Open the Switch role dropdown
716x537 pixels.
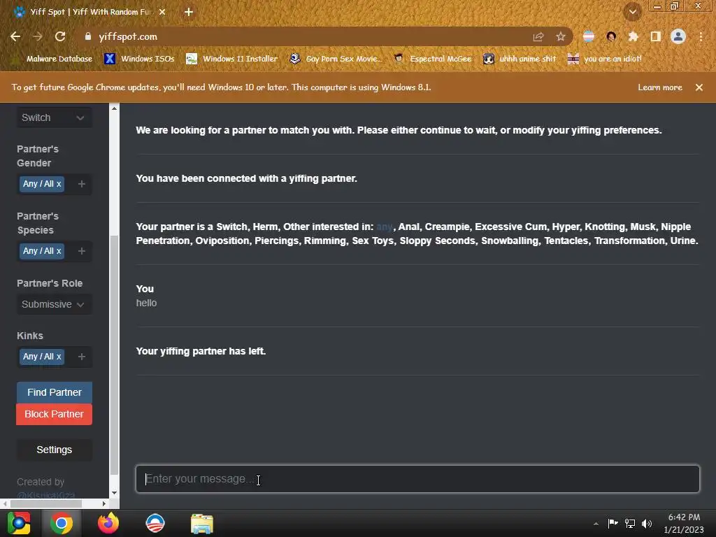(54, 117)
